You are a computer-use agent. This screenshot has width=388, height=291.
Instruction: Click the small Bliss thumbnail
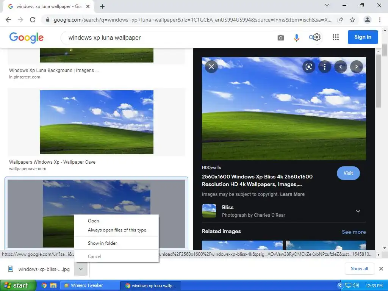click(209, 211)
